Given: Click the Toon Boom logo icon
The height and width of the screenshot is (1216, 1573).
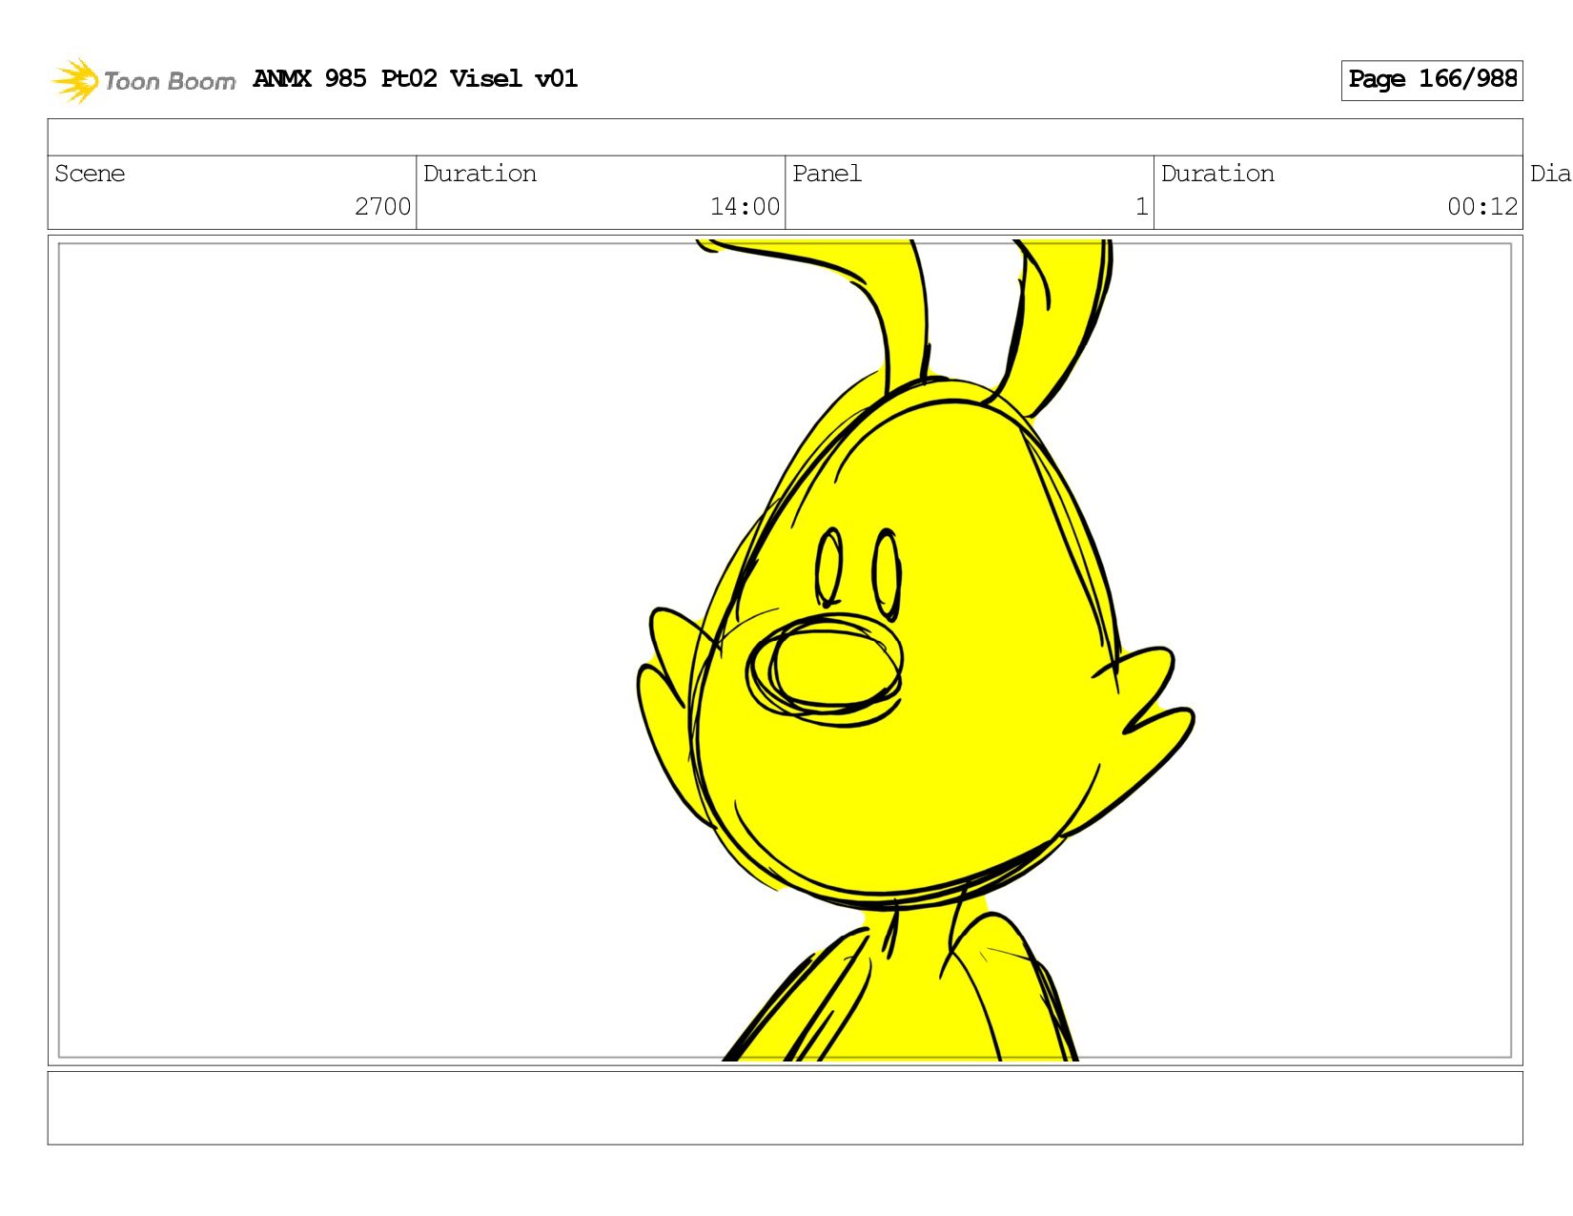Looking at the screenshot, I should (x=74, y=80).
